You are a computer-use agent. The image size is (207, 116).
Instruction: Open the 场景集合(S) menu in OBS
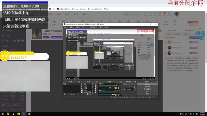click(x=93, y=27)
